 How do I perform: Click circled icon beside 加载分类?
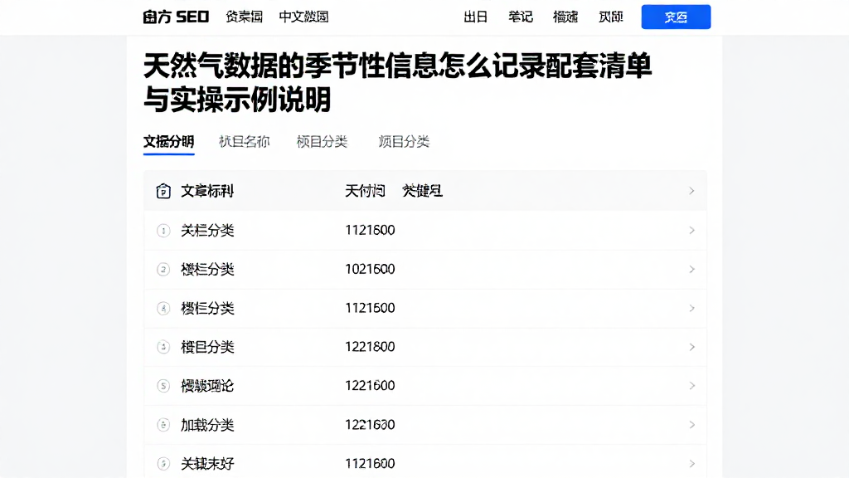pos(163,425)
